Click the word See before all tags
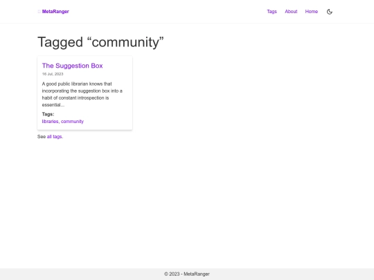Image resolution: width=374 pixels, height=280 pixels. click(42, 137)
